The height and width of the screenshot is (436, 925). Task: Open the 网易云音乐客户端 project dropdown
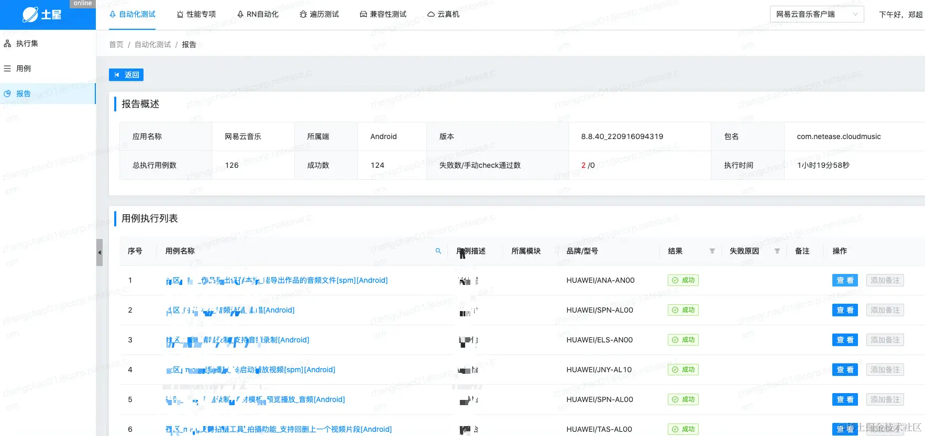pyautogui.click(x=817, y=14)
